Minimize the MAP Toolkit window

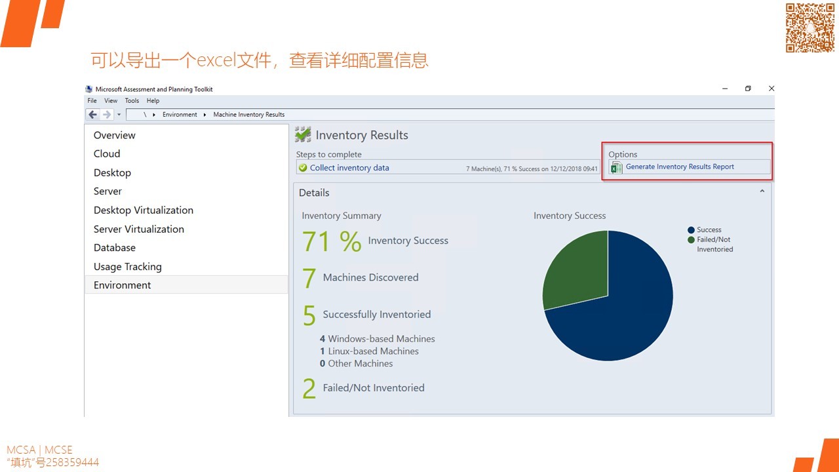724,88
